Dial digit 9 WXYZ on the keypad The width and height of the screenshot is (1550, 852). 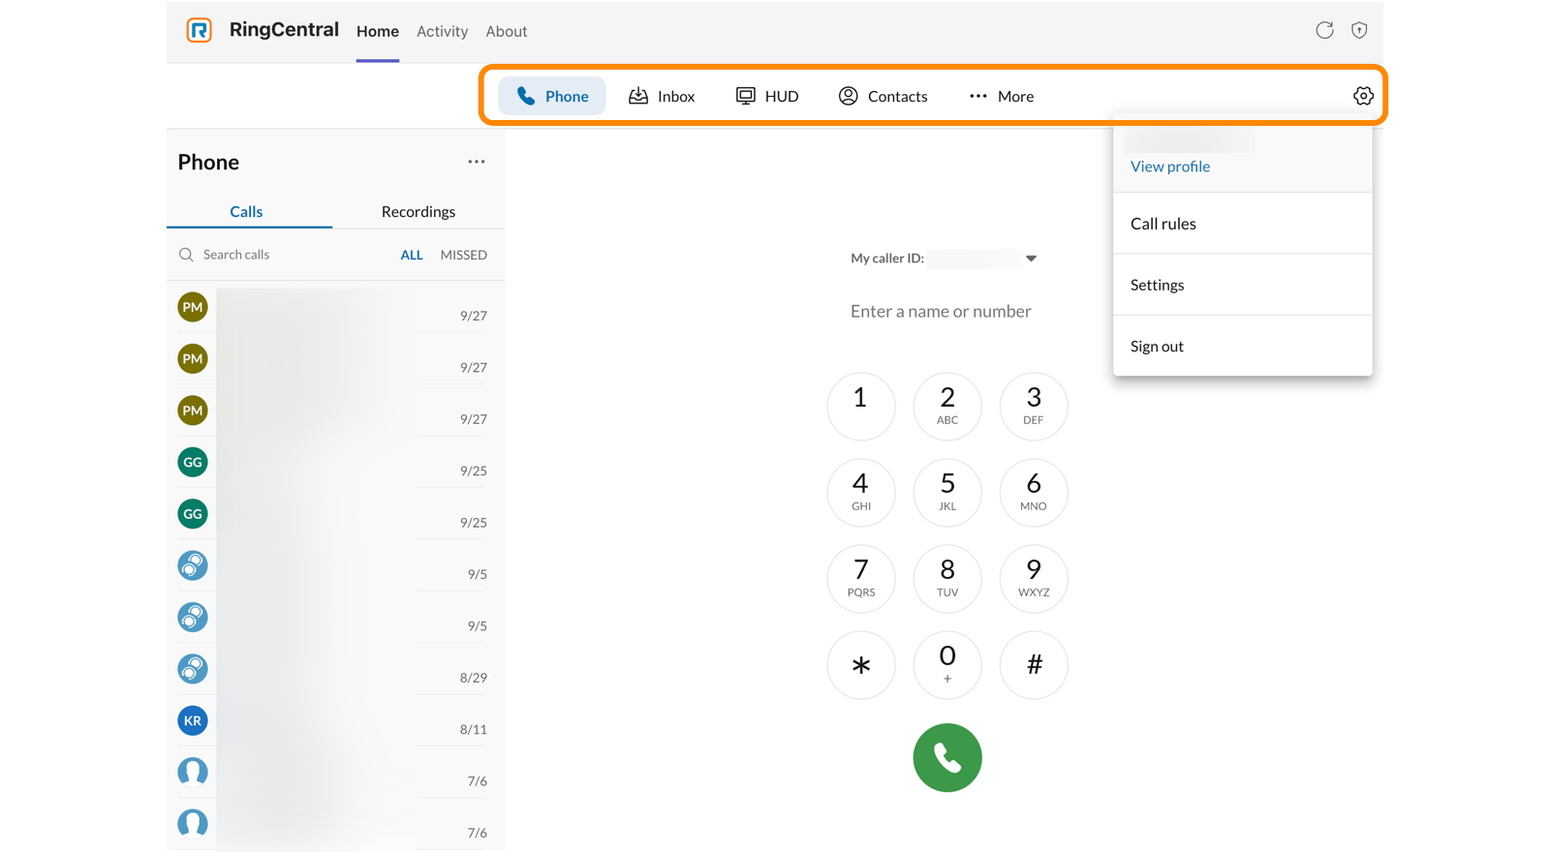[1034, 578]
